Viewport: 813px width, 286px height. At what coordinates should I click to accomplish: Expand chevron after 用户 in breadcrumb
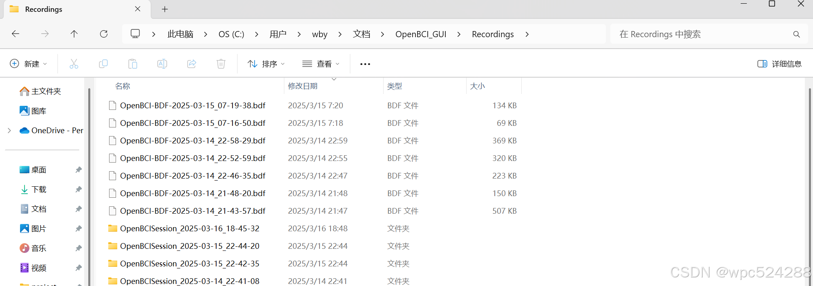coord(299,34)
